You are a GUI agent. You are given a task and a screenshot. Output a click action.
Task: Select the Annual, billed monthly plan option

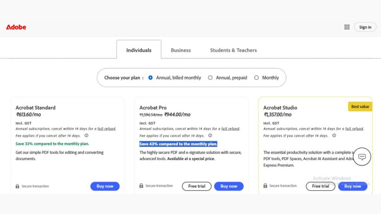(x=151, y=78)
